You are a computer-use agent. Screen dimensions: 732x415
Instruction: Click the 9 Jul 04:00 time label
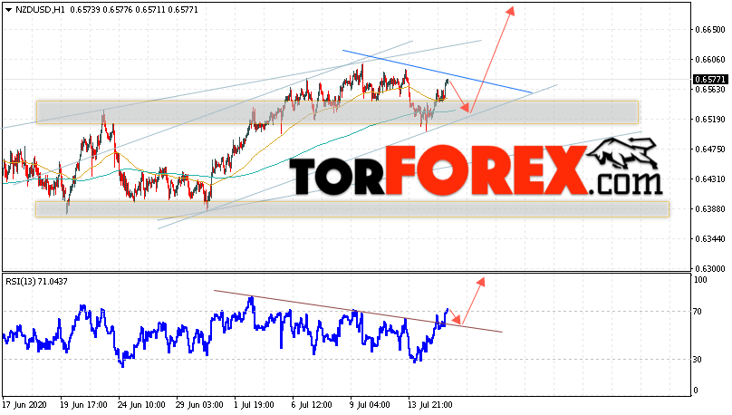tap(370, 405)
